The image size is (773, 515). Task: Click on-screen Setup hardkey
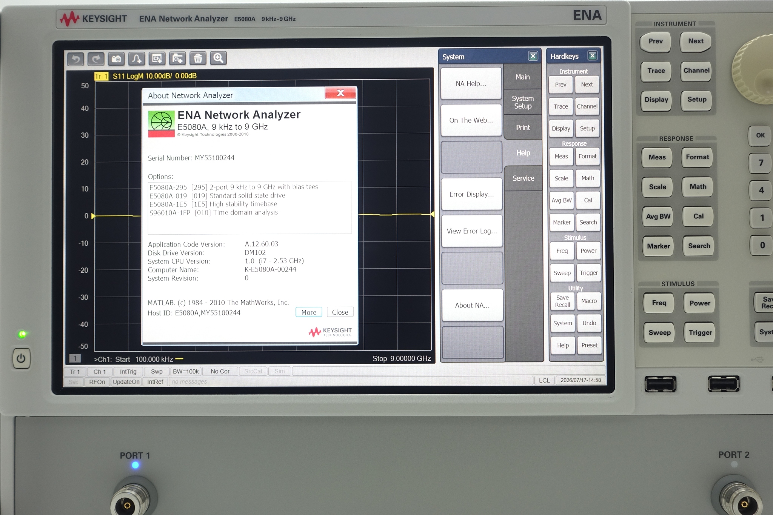pos(587,128)
